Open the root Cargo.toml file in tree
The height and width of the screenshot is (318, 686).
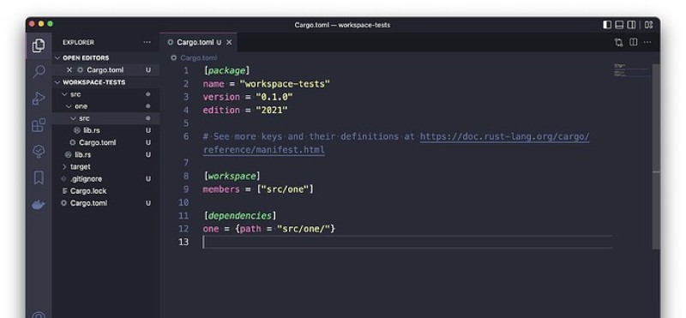105,203
